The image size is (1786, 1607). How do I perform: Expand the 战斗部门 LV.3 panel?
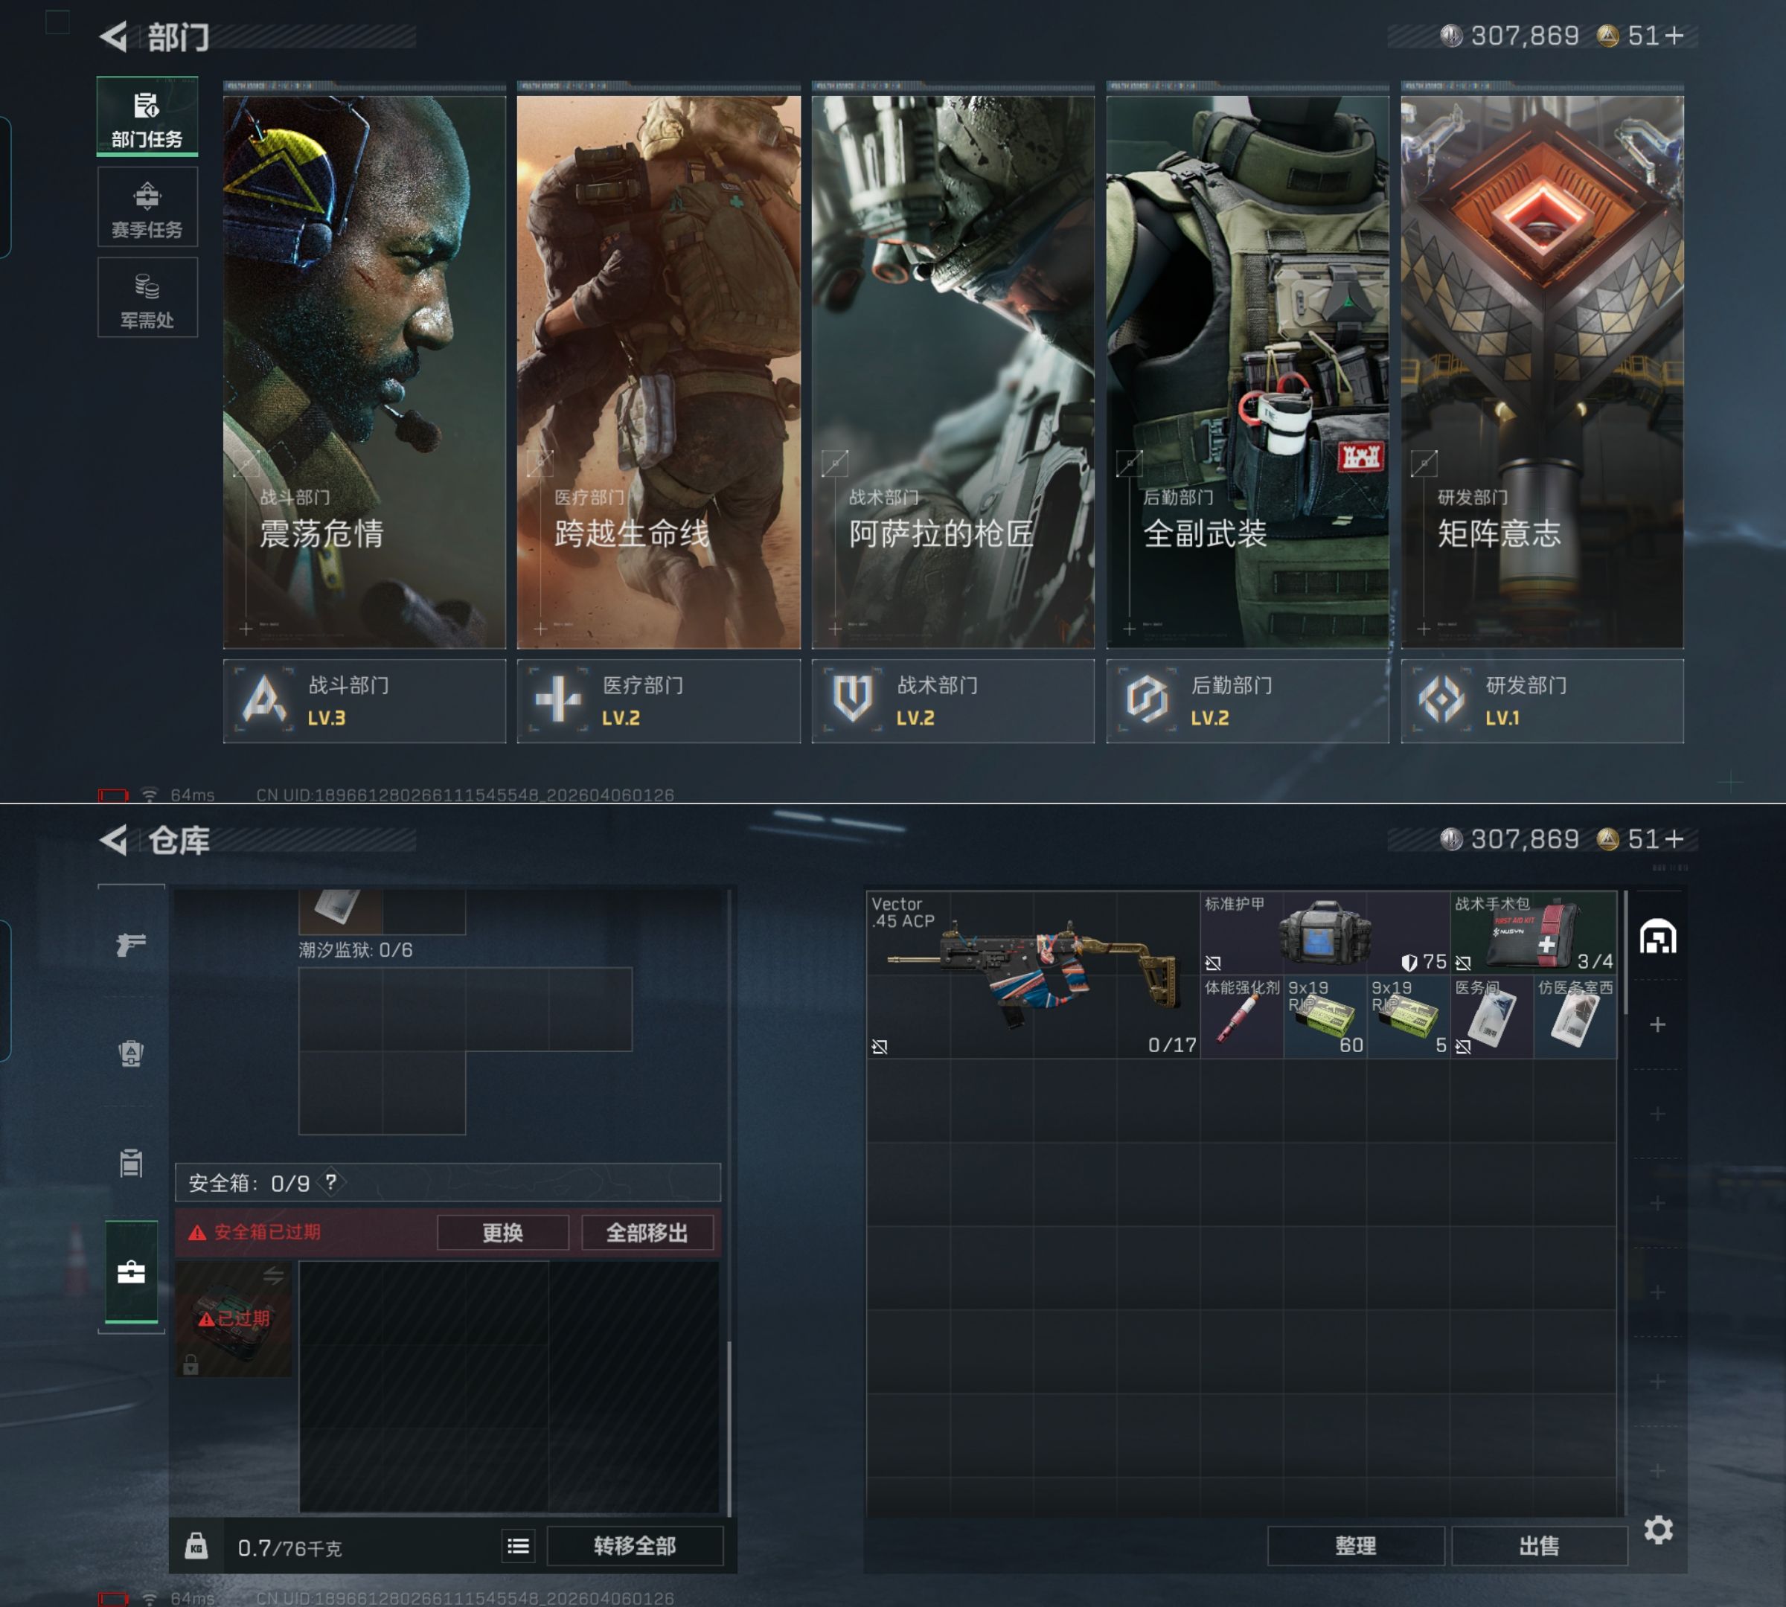(x=364, y=701)
